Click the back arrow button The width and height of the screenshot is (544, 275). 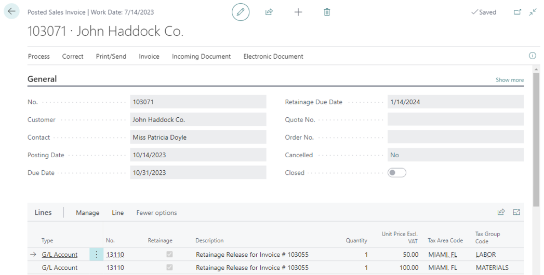coord(11,12)
